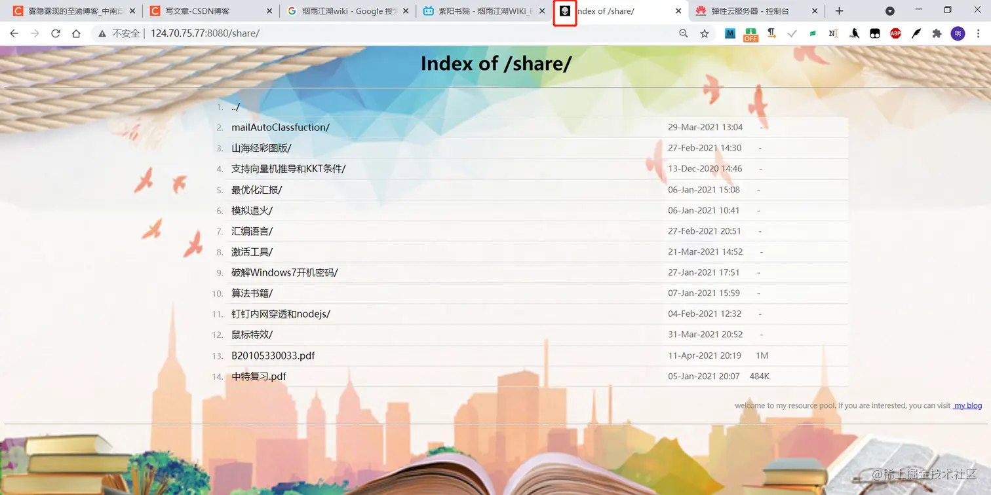Open the 最优化汇报/ folder
Viewport: 991px width, 495px height.
[257, 190]
